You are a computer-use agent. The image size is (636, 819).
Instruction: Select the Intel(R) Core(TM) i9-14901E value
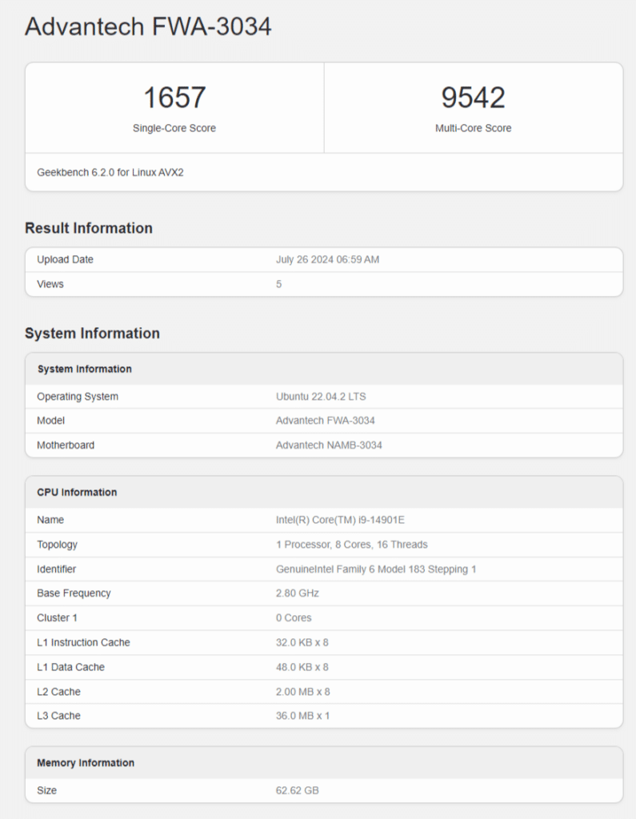tap(340, 520)
